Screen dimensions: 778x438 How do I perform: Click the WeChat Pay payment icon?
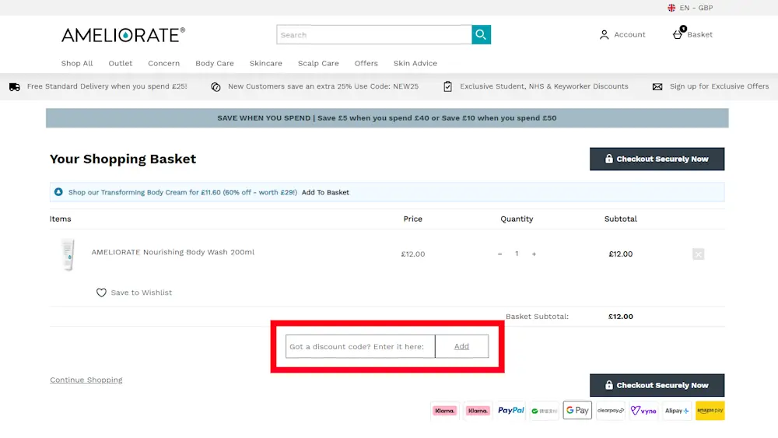[545, 411]
